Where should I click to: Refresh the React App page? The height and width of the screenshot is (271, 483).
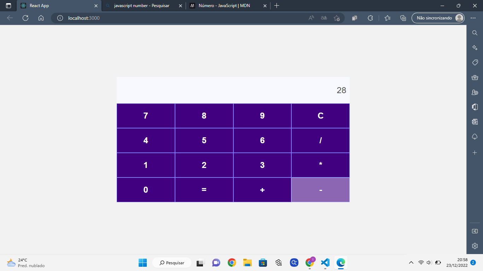coord(25,18)
